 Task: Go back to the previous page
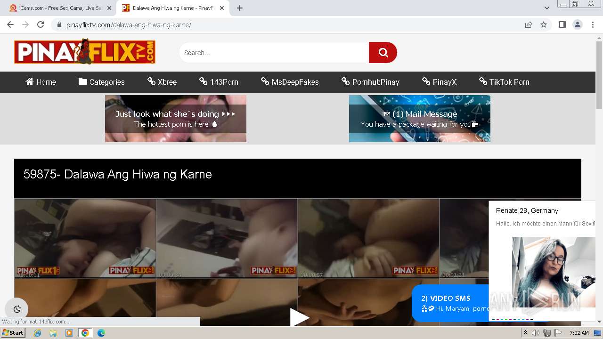[x=10, y=24]
